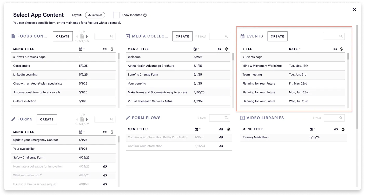This screenshot has height=196, width=365.
Task: Sort Forms by date column
Action: tap(82, 132)
